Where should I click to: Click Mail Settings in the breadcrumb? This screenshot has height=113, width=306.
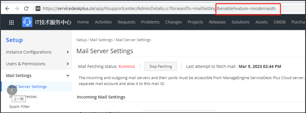[x=101, y=40]
